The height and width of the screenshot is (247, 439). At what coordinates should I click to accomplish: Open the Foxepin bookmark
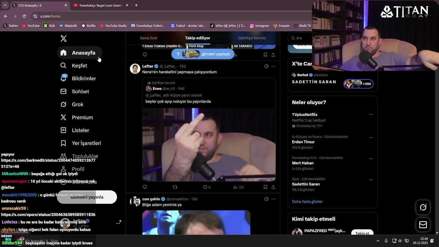[281, 26]
